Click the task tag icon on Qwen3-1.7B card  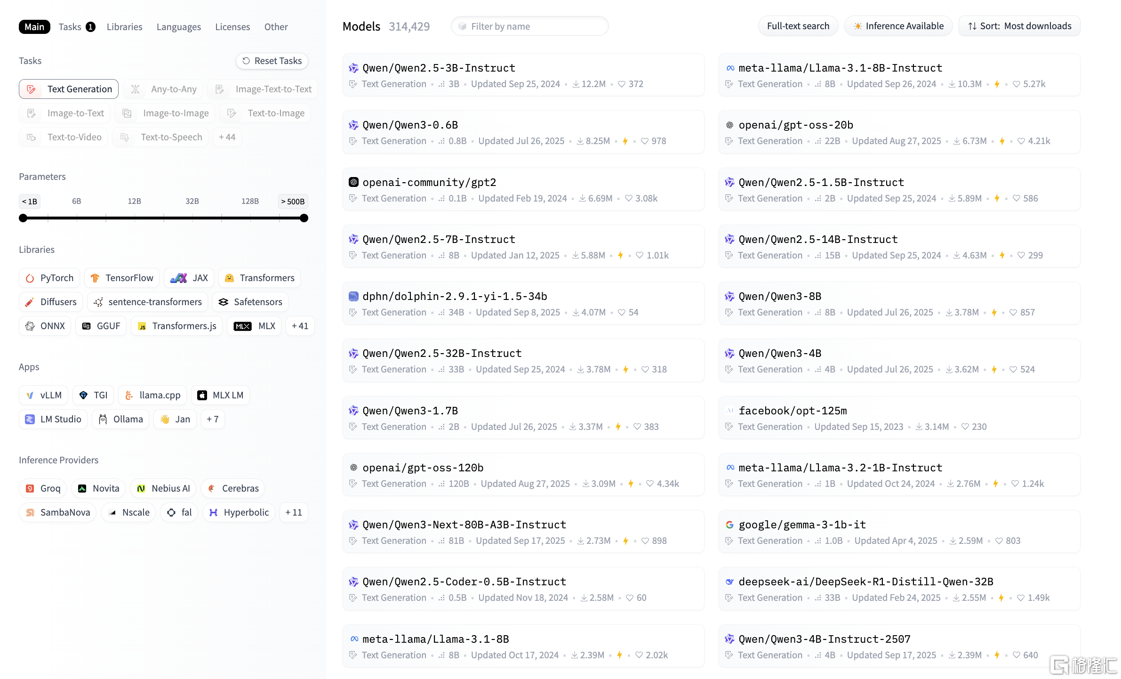353,427
